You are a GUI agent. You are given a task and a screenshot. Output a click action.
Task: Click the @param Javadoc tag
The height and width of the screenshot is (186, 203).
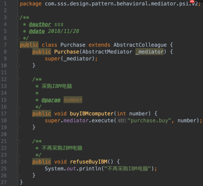pos(51,100)
